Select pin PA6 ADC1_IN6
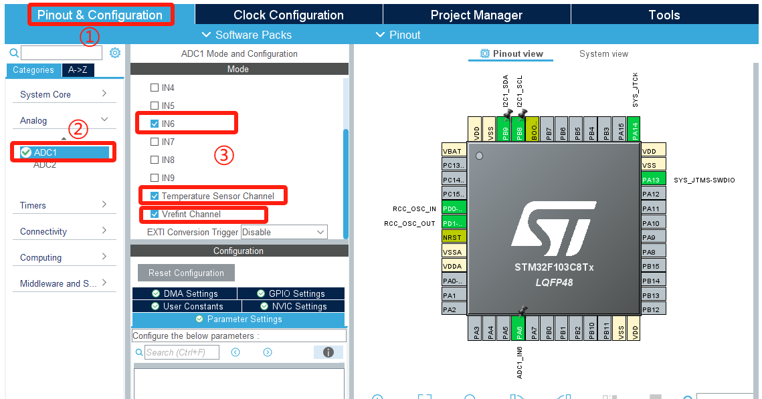This screenshot has height=399, width=762. (x=518, y=328)
